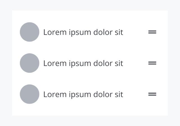This screenshot has width=180, height=126.
Task: Select the third "Lorem ipsum dolor sit" label
Action: click(83, 95)
